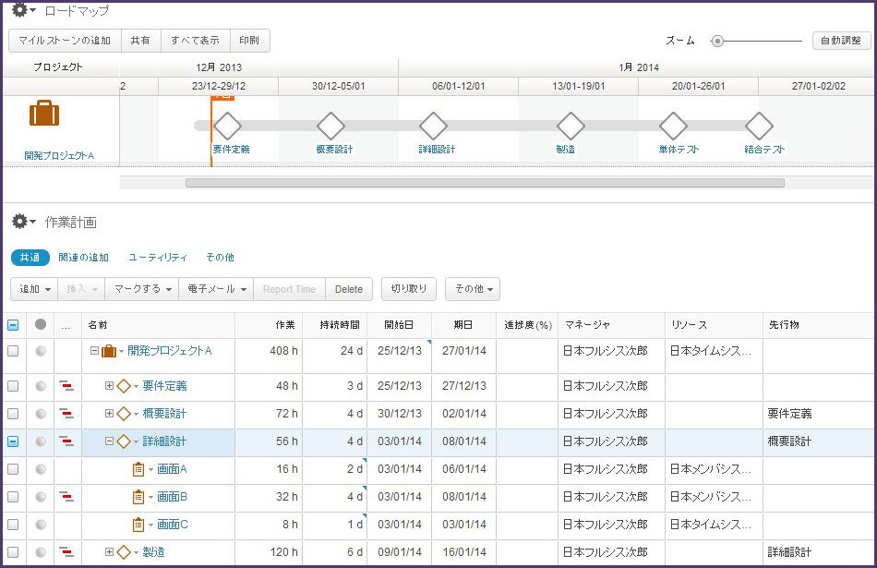The width and height of the screenshot is (877, 568).
Task: Click the briefcase icon above 開発プロジェクトA in roadmap
Action: pos(44,113)
